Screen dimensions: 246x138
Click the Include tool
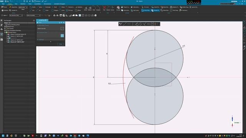[x=118, y=8]
